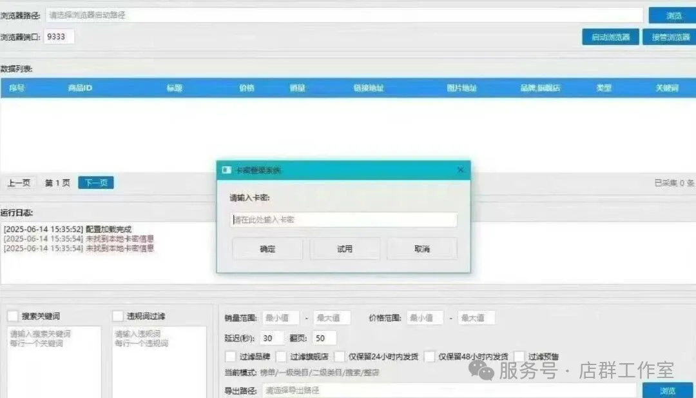Click the dialog window icon in title bar

[226, 170]
